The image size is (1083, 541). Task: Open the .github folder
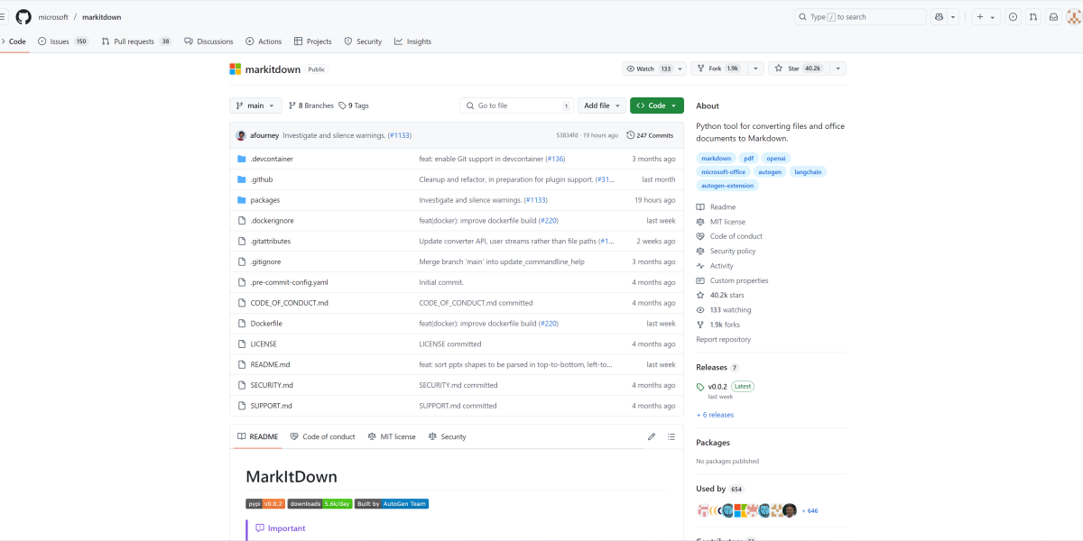262,179
